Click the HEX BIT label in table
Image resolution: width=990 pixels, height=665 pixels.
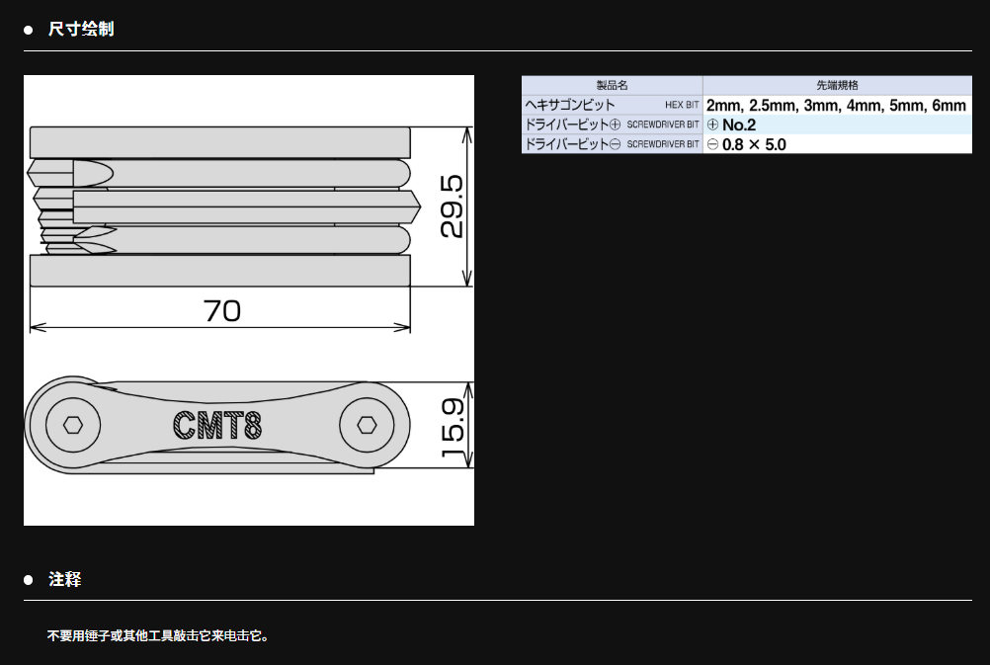(x=682, y=106)
